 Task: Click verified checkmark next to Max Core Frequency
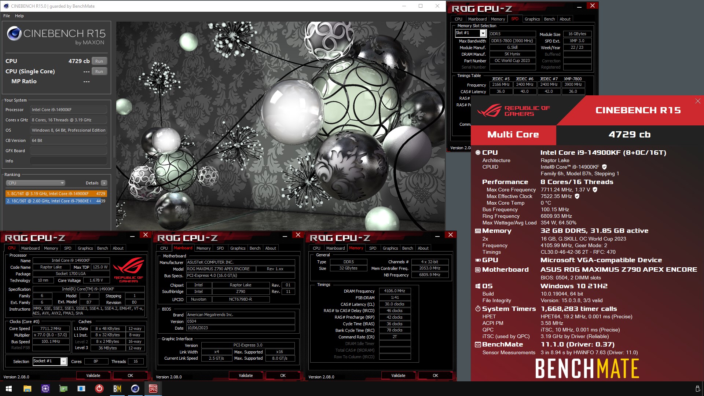[x=595, y=190]
